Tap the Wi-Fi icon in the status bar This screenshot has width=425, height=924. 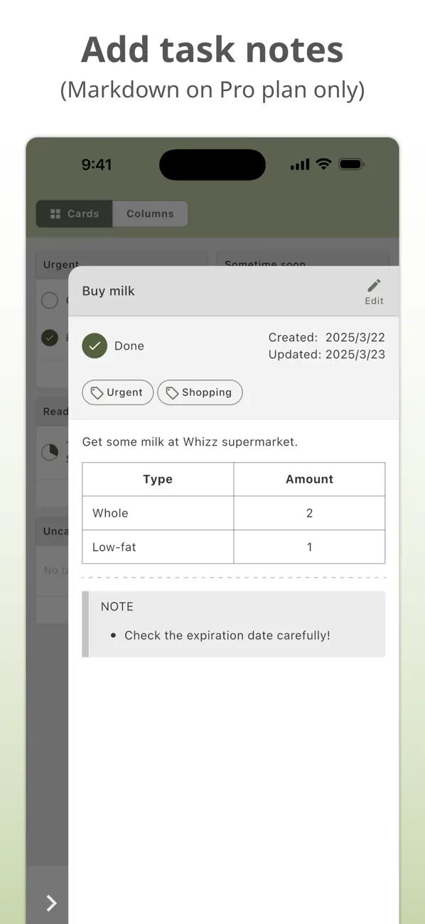coord(324,164)
